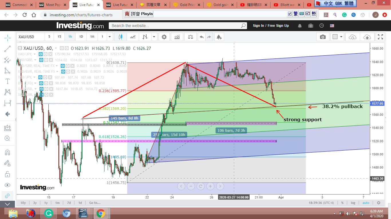Toggle hide all drawing tools eye
The image size is (391, 219).
[x=8, y=185]
